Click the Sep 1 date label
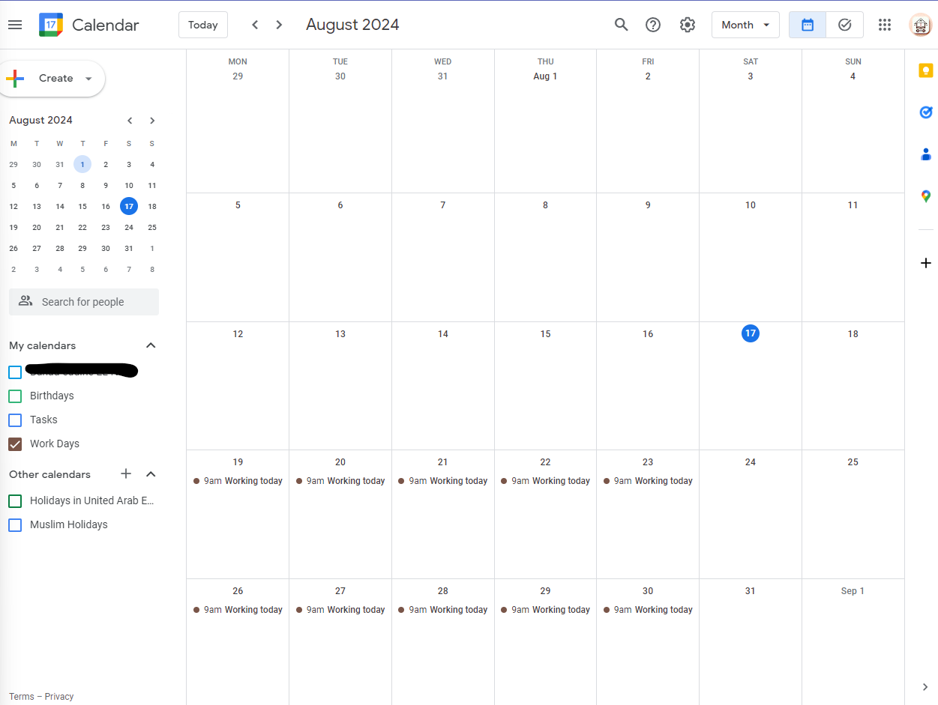Image resolution: width=938 pixels, height=705 pixels. 853,591
